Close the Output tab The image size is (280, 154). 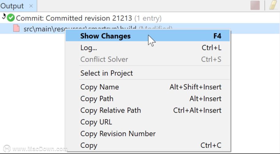point(31,6)
